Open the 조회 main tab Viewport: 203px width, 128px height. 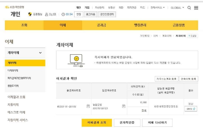[24, 25]
